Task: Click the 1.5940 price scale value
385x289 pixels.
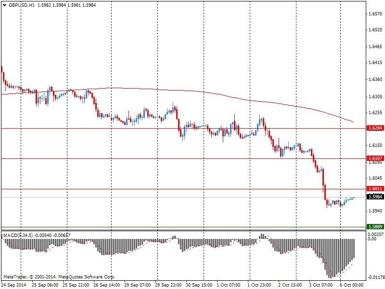Action: (376, 211)
